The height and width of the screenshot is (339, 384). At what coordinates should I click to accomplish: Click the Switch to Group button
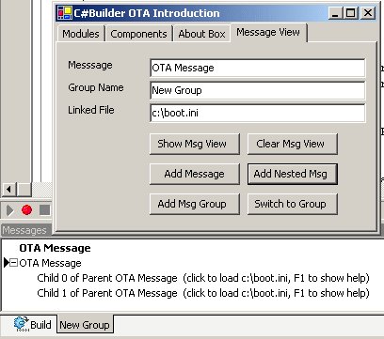[x=293, y=204]
